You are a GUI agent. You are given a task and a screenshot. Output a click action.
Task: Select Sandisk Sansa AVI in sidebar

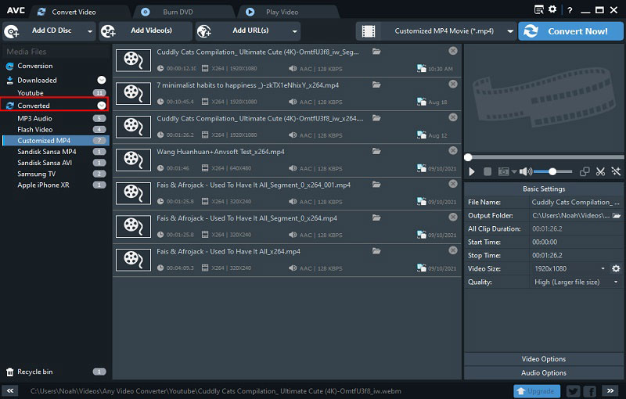[45, 163]
